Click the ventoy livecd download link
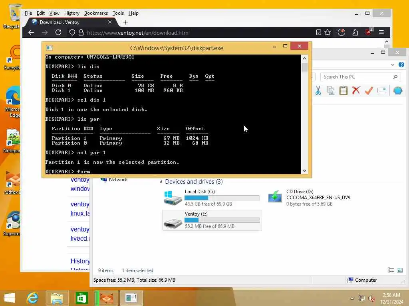The height and width of the screenshot is (306, 409). (80, 233)
